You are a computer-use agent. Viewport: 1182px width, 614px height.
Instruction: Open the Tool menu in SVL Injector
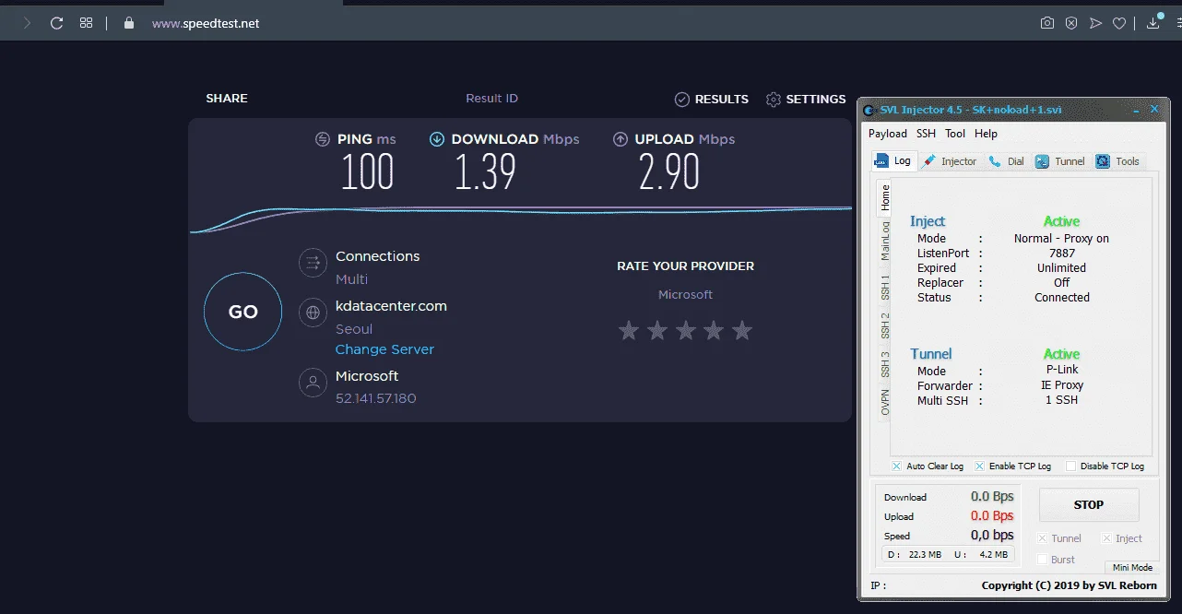(955, 134)
